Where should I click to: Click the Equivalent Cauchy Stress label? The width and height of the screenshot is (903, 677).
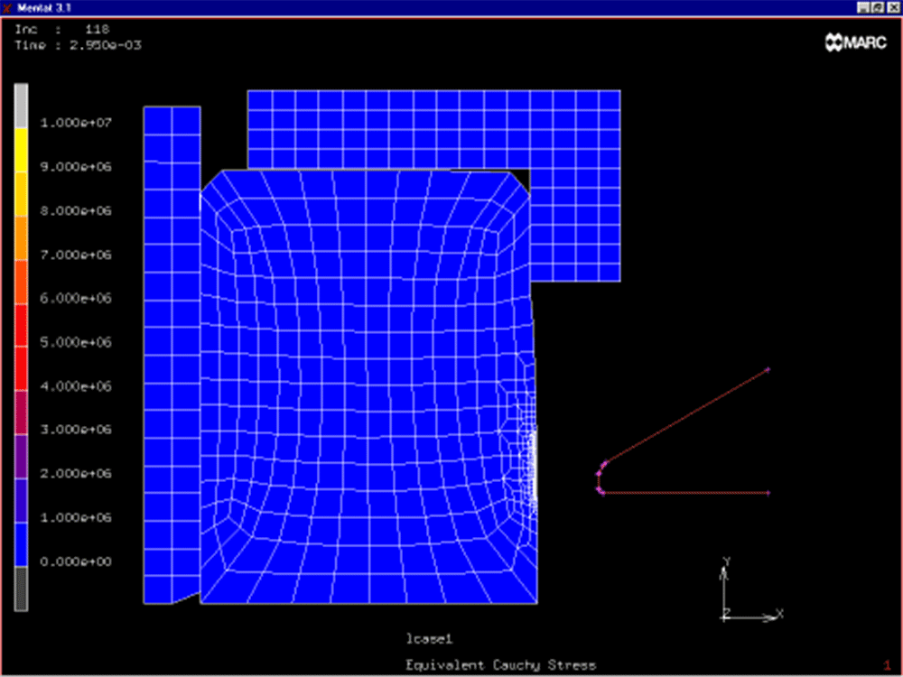(500, 665)
